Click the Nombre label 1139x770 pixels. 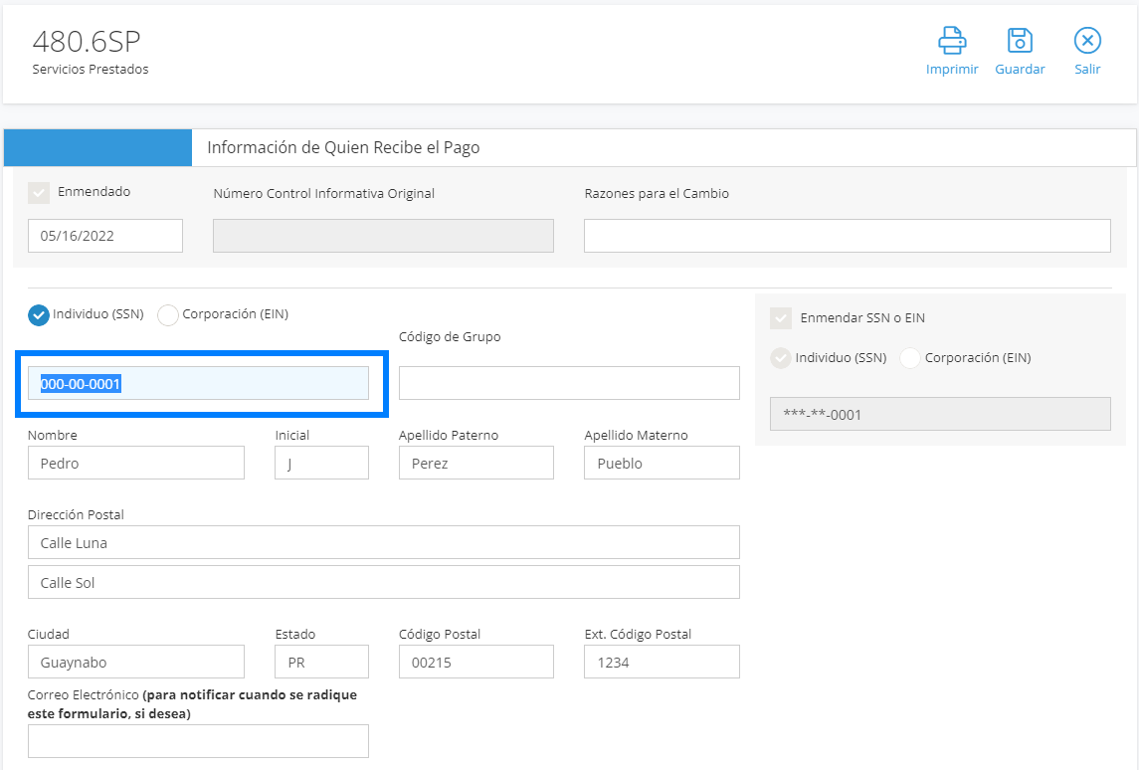[x=53, y=435]
